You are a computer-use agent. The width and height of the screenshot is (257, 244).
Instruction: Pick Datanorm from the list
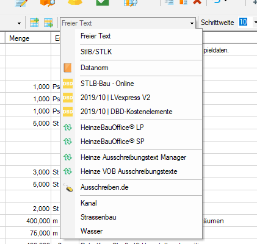tap(131, 68)
